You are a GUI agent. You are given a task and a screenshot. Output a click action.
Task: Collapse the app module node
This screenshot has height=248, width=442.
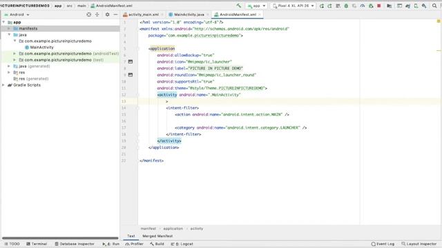tap(3, 22)
